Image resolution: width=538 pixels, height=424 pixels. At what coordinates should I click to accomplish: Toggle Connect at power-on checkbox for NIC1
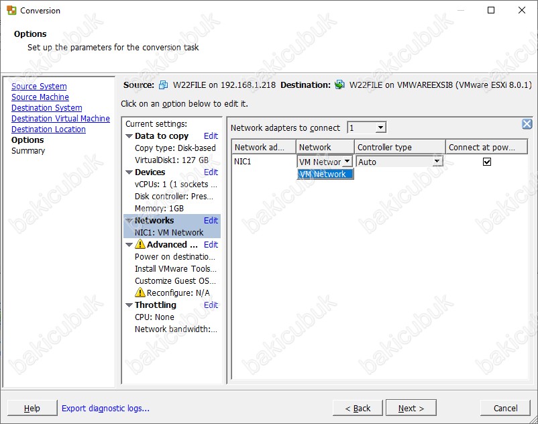[x=486, y=162]
